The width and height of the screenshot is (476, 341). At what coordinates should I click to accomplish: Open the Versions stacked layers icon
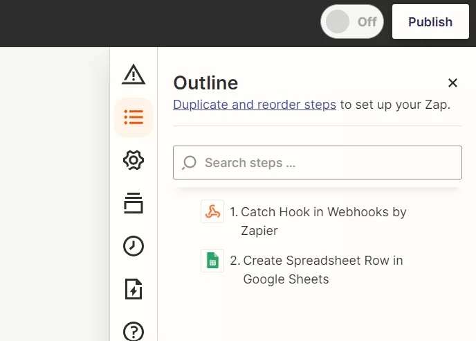tap(134, 203)
